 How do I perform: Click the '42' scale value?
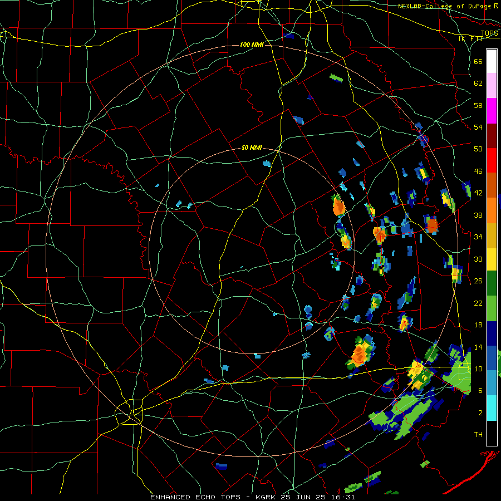click(478, 193)
